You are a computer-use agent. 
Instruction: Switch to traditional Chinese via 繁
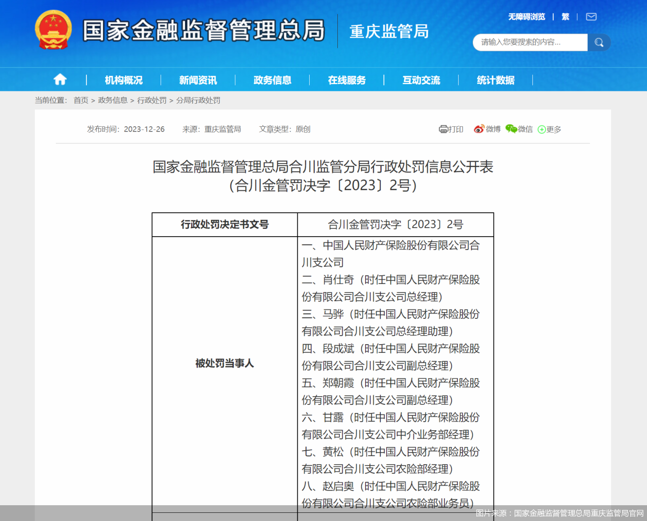565,17
